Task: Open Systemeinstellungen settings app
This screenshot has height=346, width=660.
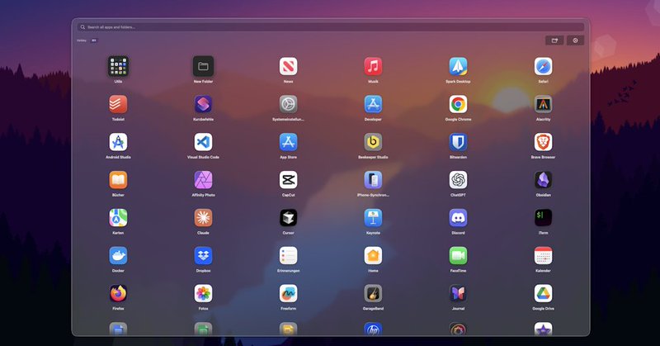Action: point(288,104)
